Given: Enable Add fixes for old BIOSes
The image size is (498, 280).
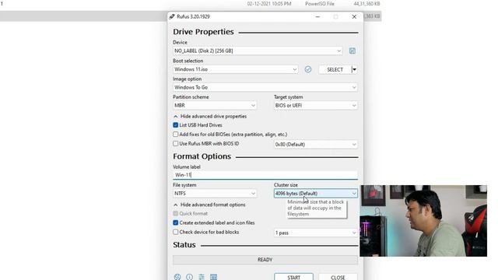Looking at the screenshot, I should click(x=176, y=135).
